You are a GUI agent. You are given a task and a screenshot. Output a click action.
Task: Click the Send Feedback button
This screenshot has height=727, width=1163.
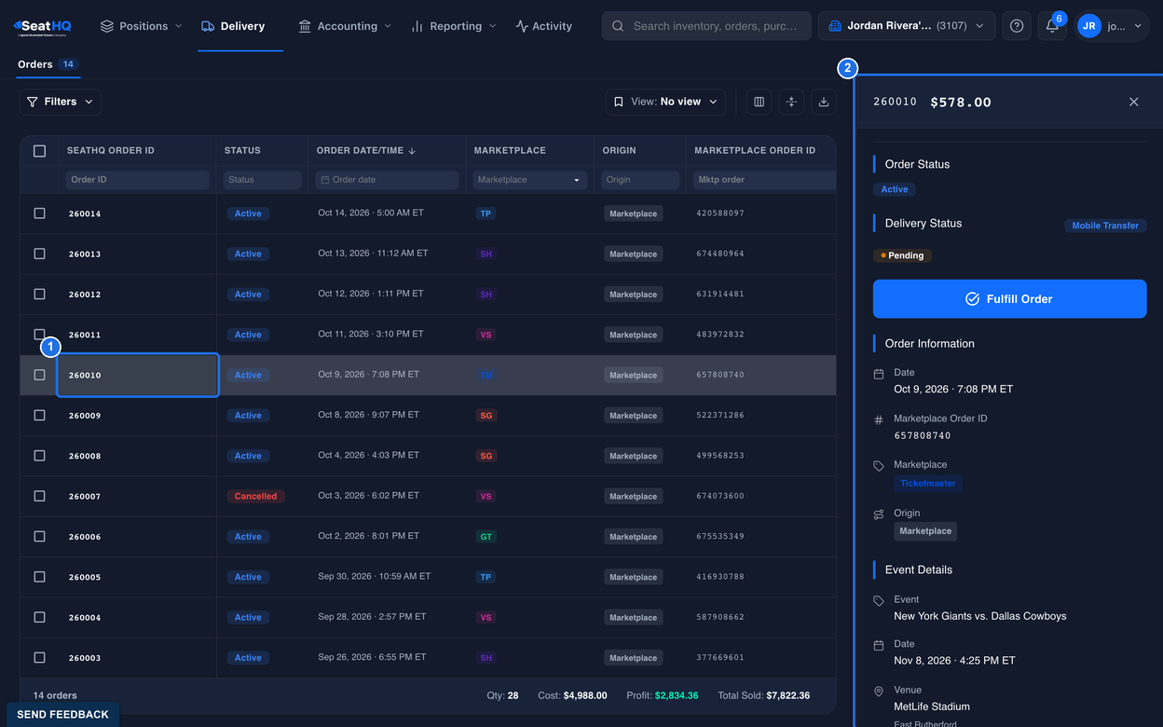(x=62, y=715)
